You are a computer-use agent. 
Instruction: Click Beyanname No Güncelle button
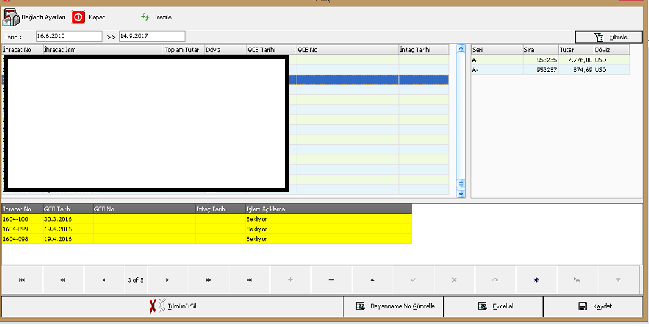[393, 307]
